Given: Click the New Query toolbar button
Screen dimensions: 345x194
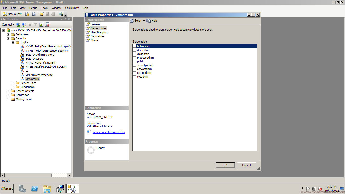Looking at the screenshot, I should [13, 14].
